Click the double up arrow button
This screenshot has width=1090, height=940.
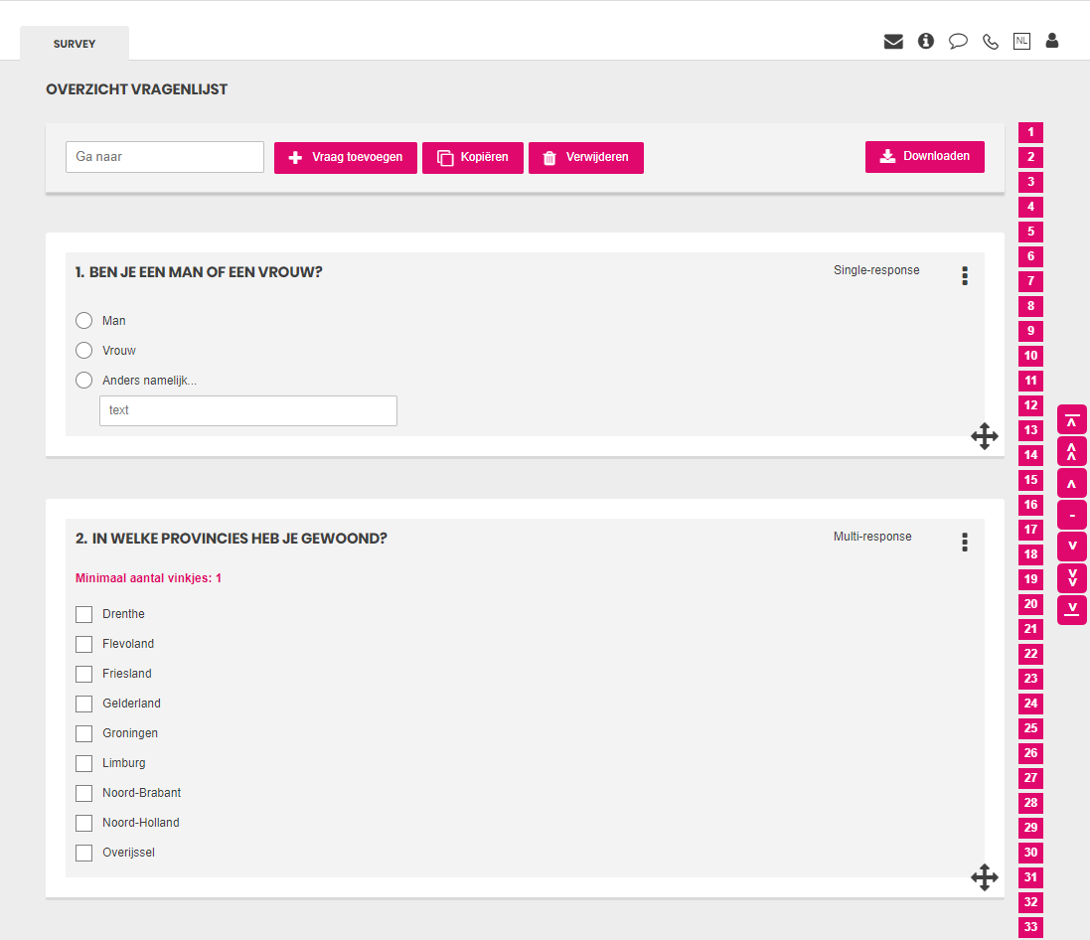[1072, 451]
